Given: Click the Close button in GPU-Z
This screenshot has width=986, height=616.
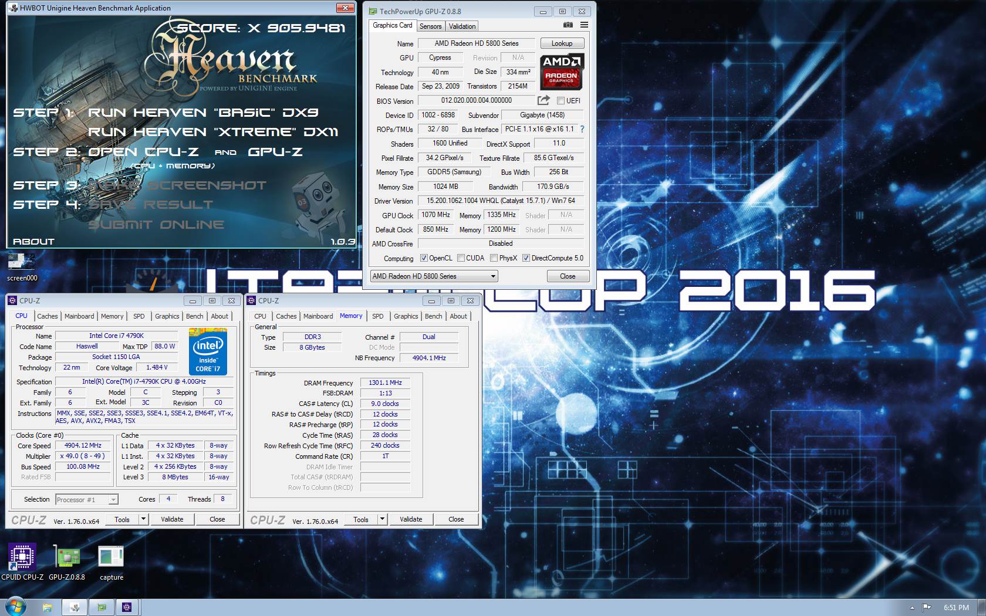Looking at the screenshot, I should [x=568, y=276].
